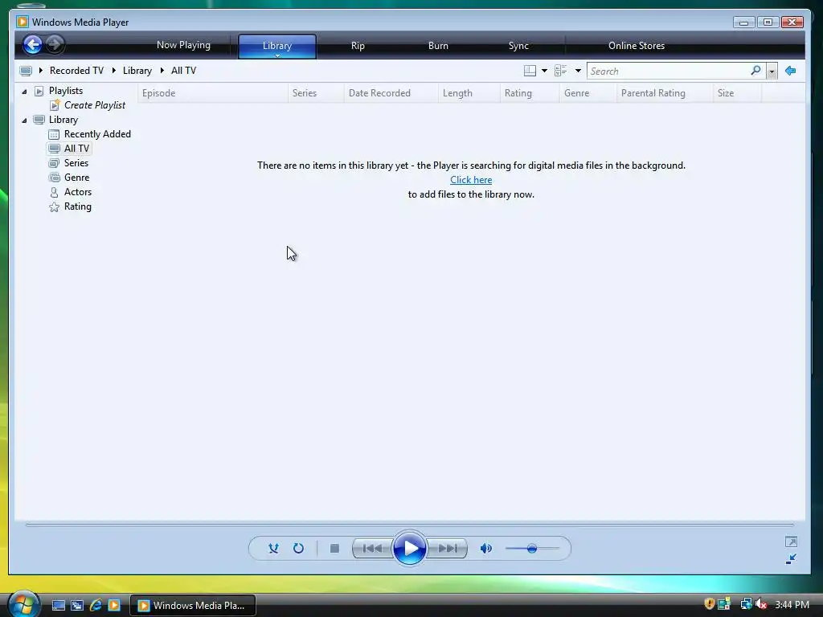Select the Library tab
Viewport: 823px width, 617px height.
point(277,46)
